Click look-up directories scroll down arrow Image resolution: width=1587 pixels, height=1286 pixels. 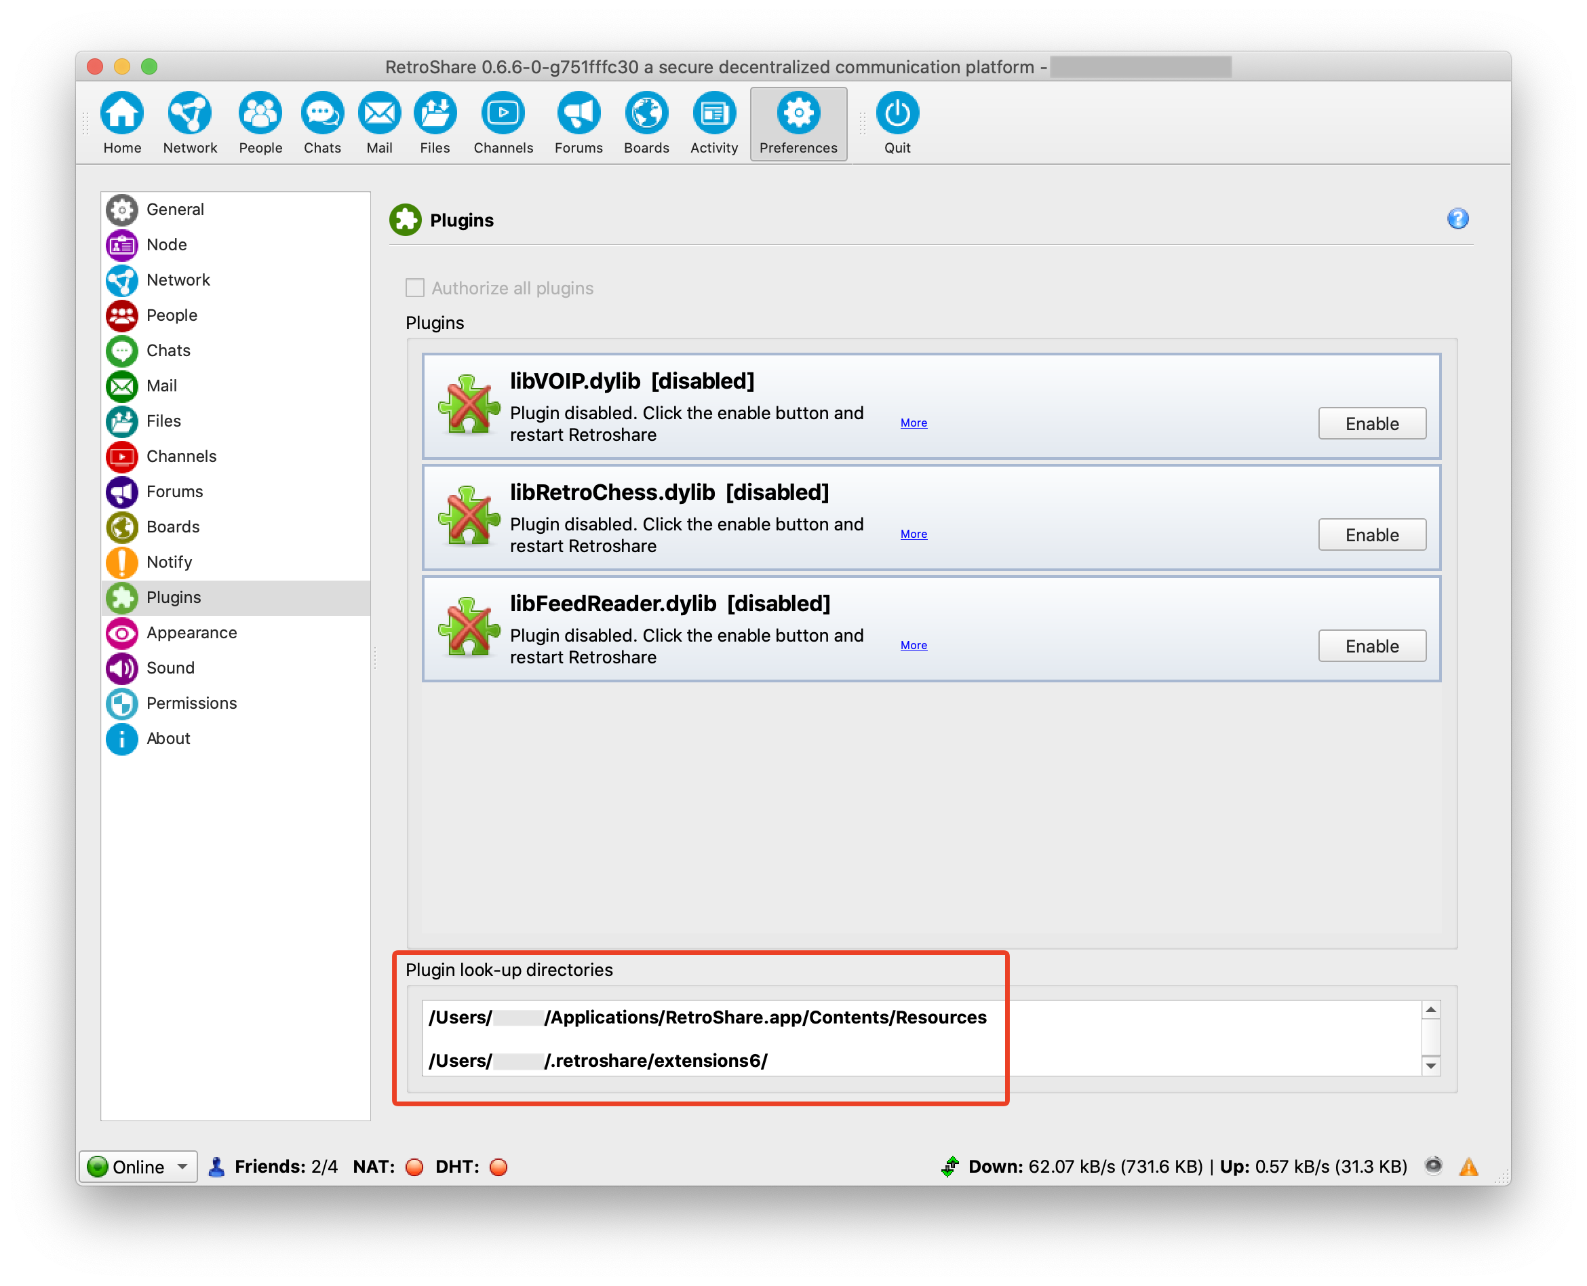tap(1430, 1066)
